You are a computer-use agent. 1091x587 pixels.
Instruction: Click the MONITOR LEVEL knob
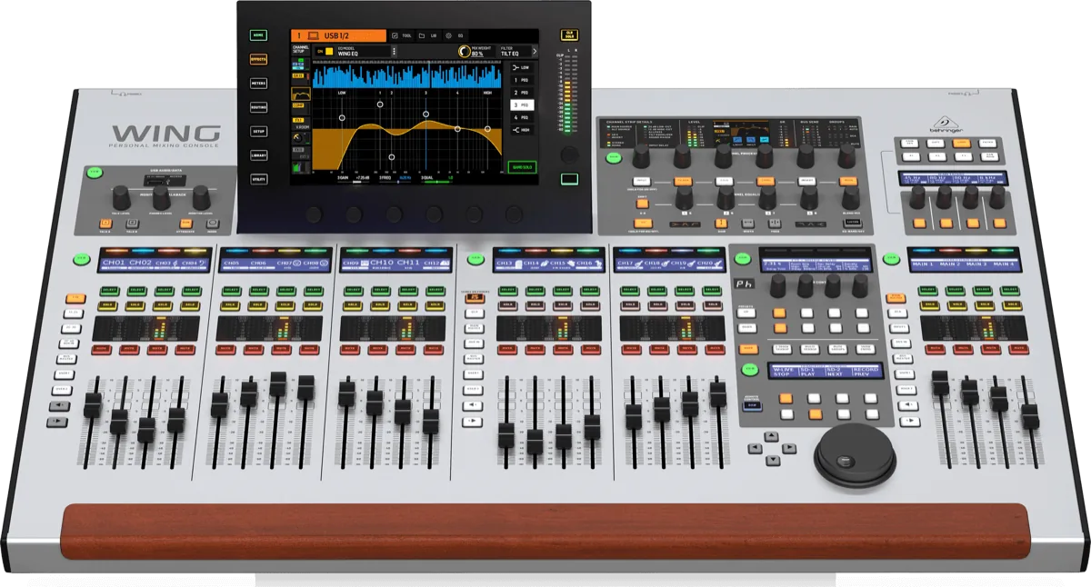coord(201,197)
